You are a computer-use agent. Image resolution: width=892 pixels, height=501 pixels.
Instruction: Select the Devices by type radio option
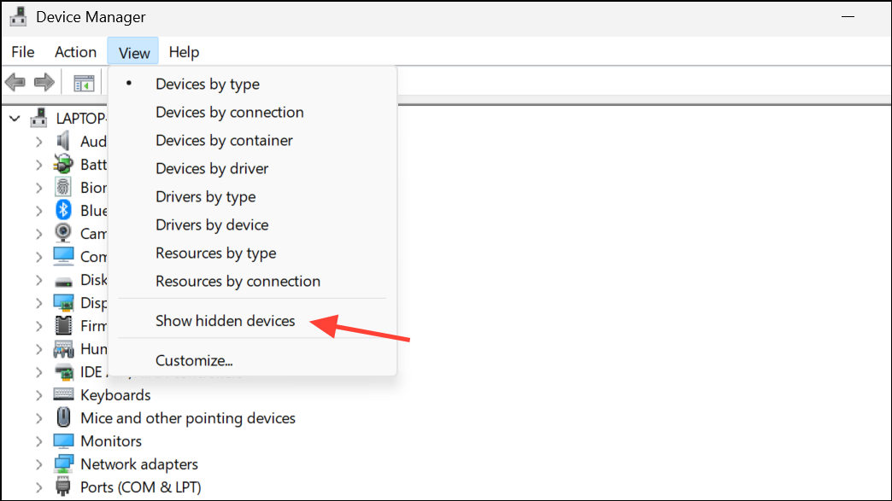[x=208, y=84]
